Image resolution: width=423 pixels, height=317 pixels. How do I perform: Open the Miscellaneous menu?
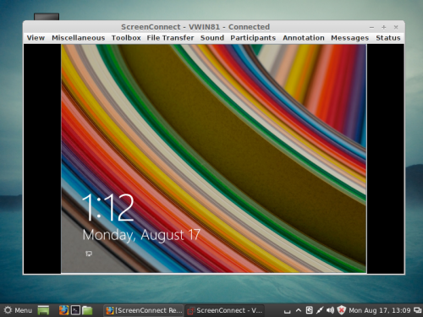[x=79, y=38]
